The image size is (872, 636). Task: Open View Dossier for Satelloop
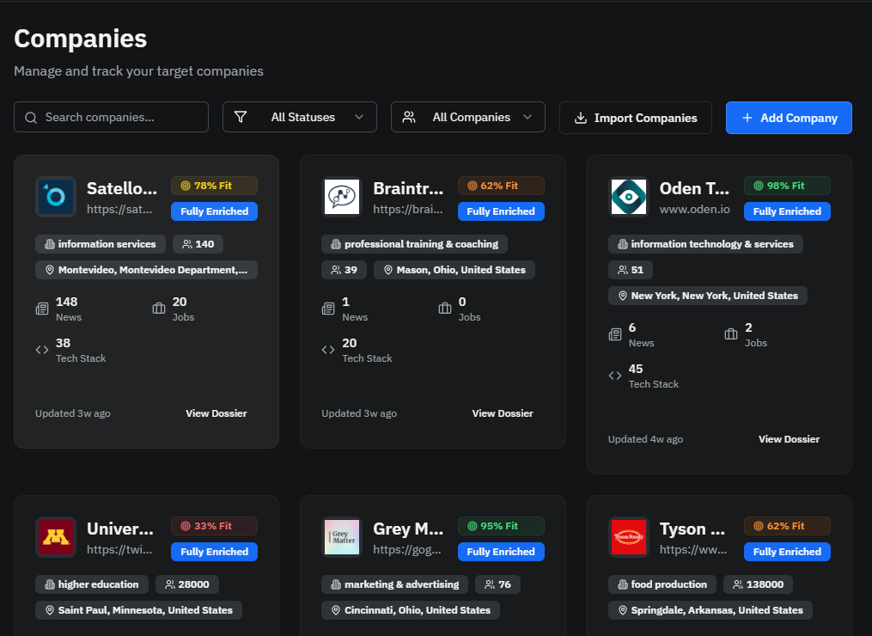pos(216,413)
